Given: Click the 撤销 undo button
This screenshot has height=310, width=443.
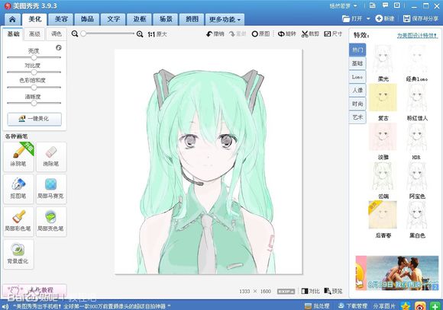Looking at the screenshot, I should point(215,34).
